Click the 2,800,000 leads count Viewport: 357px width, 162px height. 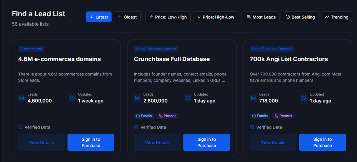click(156, 101)
